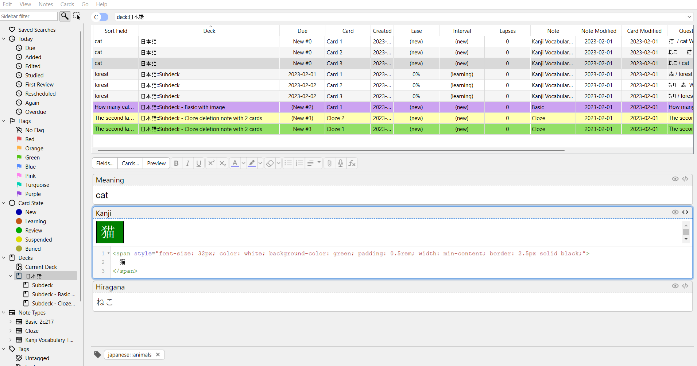Open the card Preview
This screenshot has height=366, width=697.
point(156,163)
